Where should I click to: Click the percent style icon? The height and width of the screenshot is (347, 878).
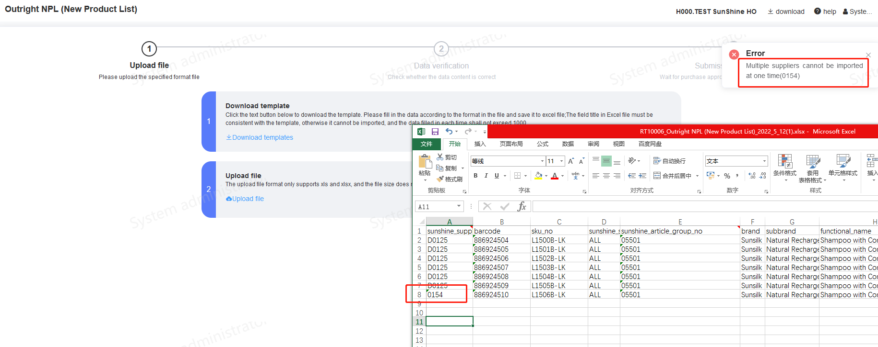[x=727, y=176]
